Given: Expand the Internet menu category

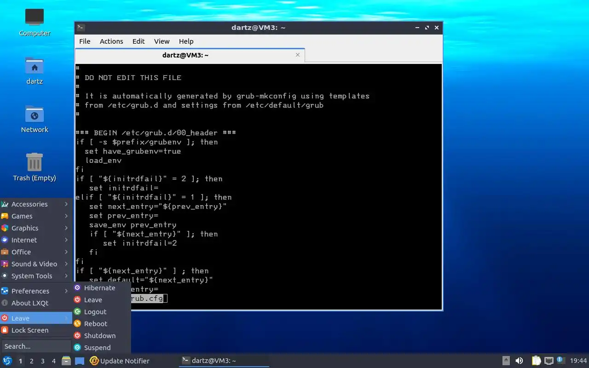Looking at the screenshot, I should point(35,240).
